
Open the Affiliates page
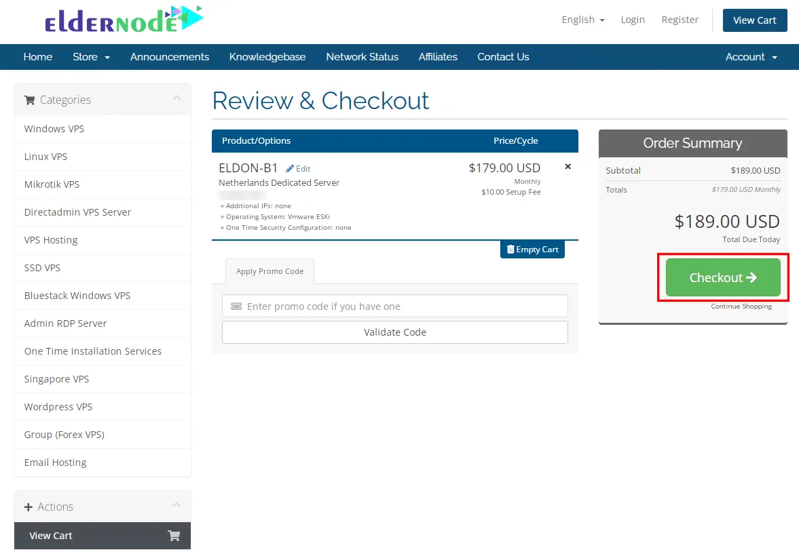438,57
